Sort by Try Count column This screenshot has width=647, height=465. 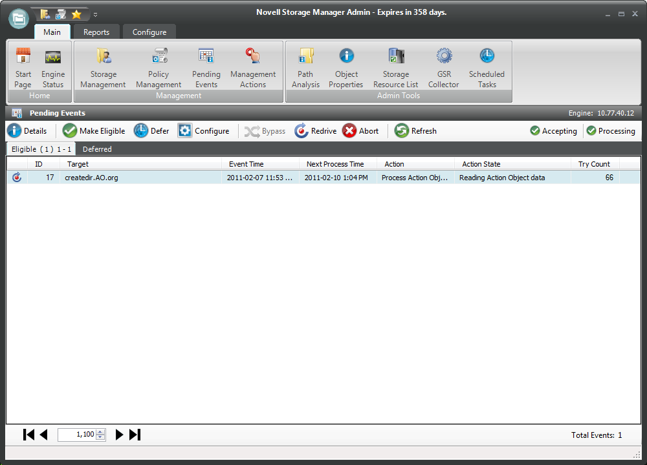[595, 164]
